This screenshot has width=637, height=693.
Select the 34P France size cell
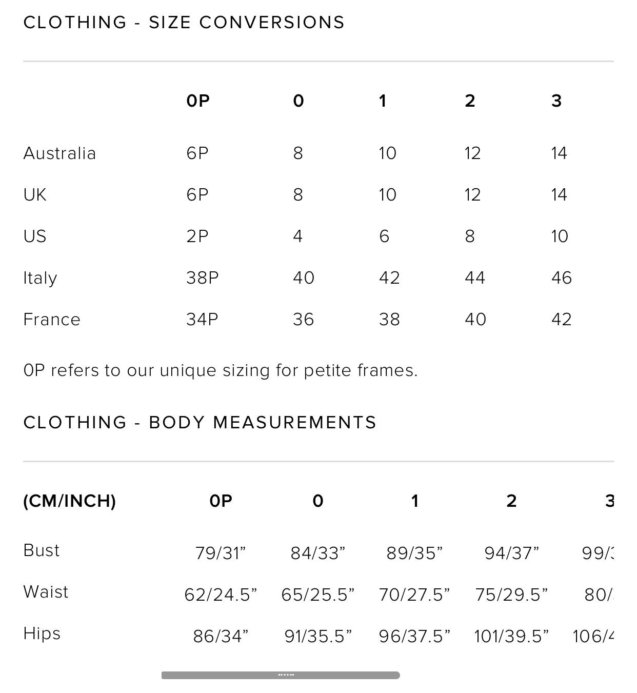202,320
